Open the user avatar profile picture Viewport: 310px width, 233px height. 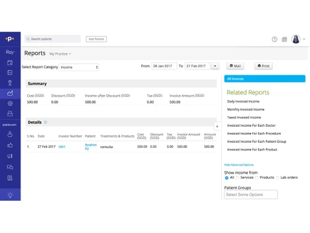pyautogui.click(x=296, y=39)
